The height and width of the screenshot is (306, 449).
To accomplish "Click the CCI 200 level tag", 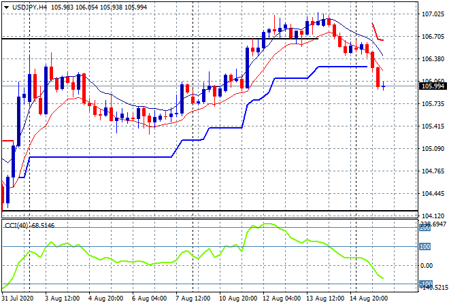I will coord(425,228).
